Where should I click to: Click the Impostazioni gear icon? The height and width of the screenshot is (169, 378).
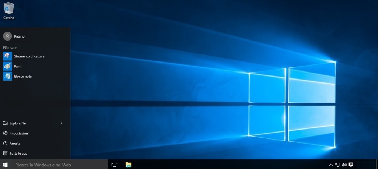[x=5, y=133]
